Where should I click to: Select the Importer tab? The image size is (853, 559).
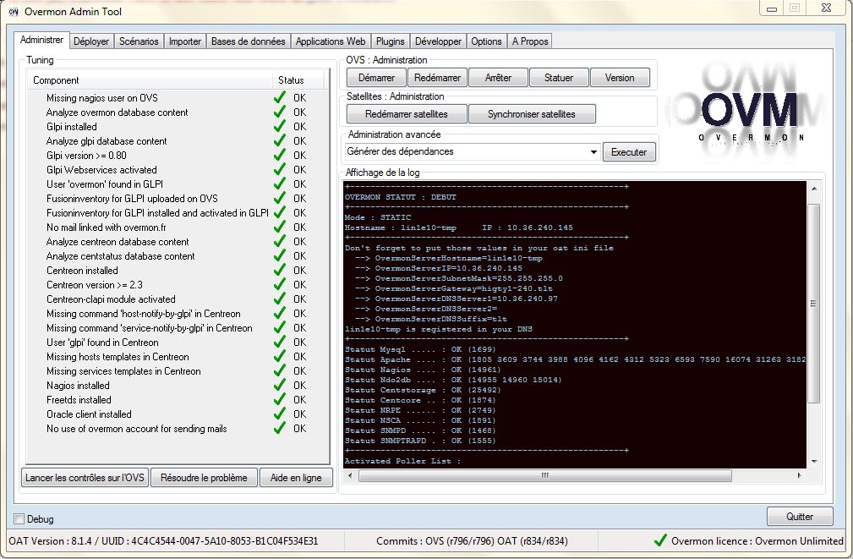[185, 41]
